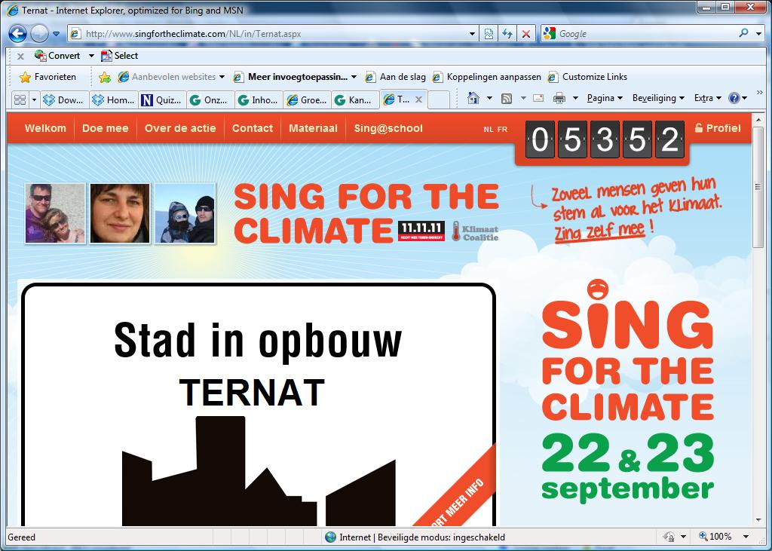Open the Materiaal page

[x=313, y=129]
